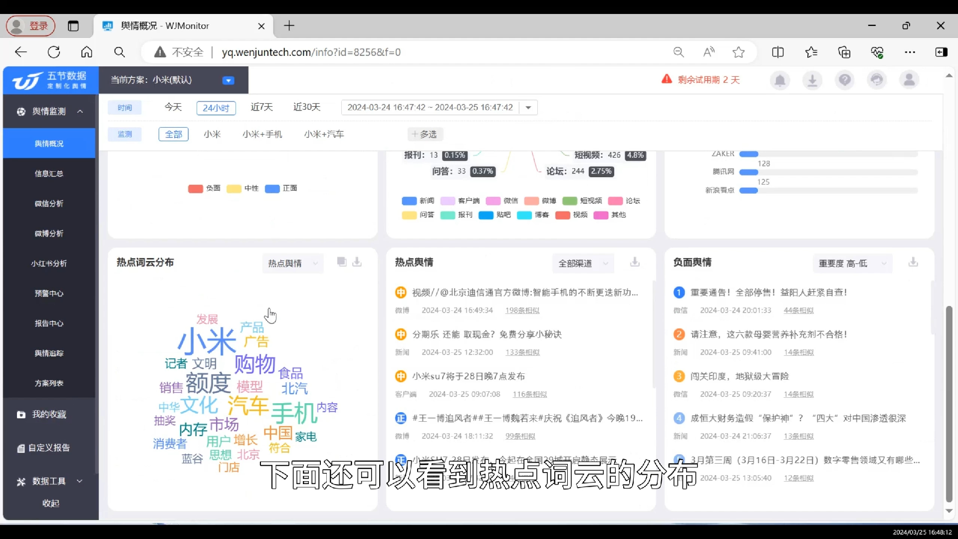958x539 pixels.
Task: Select the 今天 time filter
Action: coord(173,107)
